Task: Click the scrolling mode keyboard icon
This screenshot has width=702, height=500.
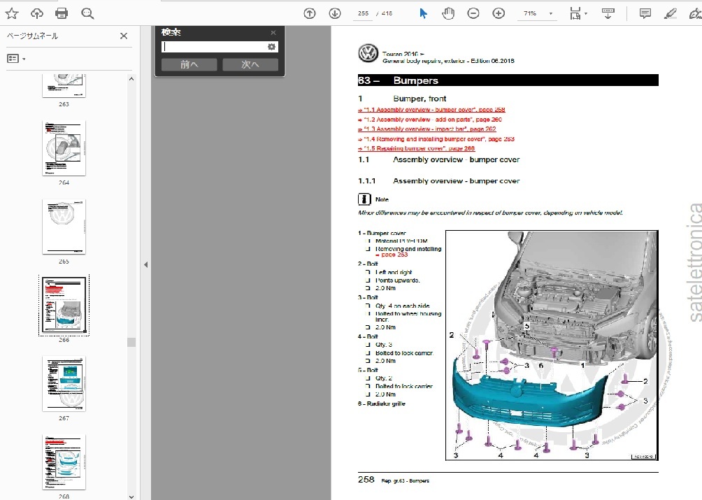Action: (608, 13)
